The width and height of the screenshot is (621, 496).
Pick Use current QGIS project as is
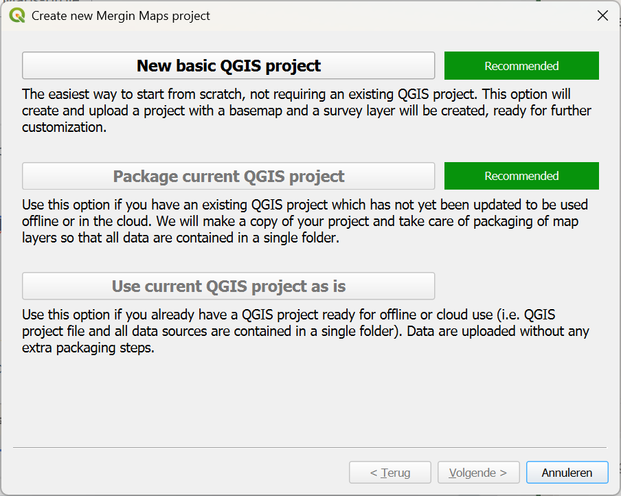click(228, 286)
